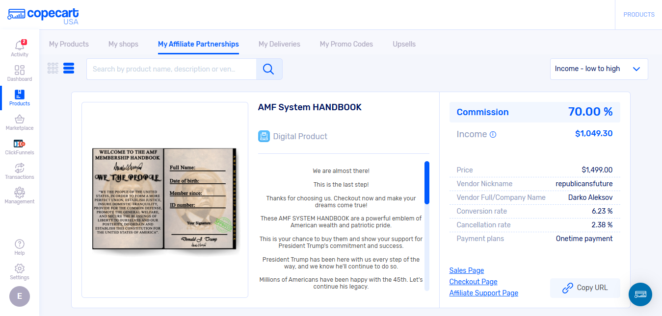Click the Commission label
This screenshot has width=662, height=316.
coord(483,112)
